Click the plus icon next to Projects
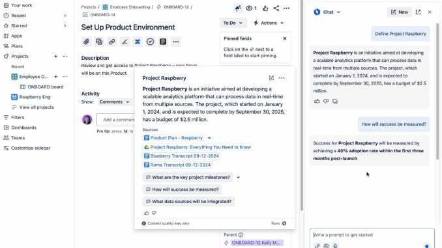The image size is (442, 248). 56,56
